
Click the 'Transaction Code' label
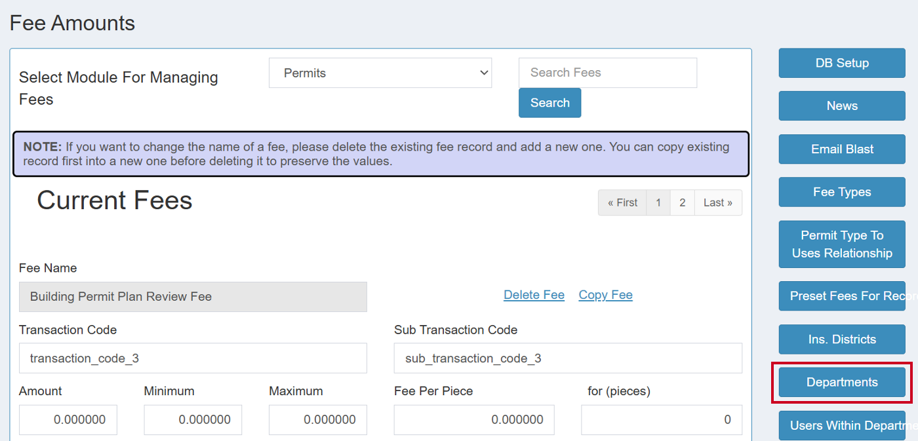(x=68, y=330)
